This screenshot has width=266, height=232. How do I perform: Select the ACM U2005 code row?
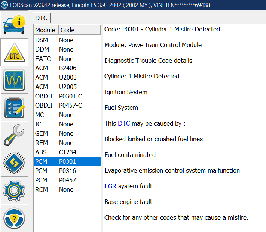click(x=67, y=87)
